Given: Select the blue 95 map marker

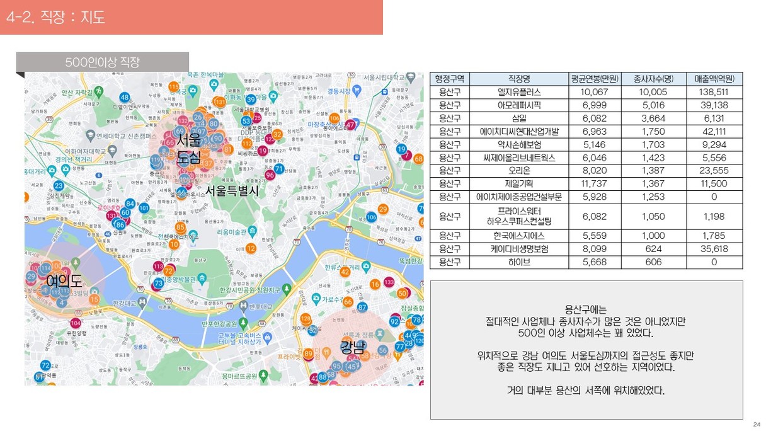Looking at the screenshot, I should click(337, 366).
